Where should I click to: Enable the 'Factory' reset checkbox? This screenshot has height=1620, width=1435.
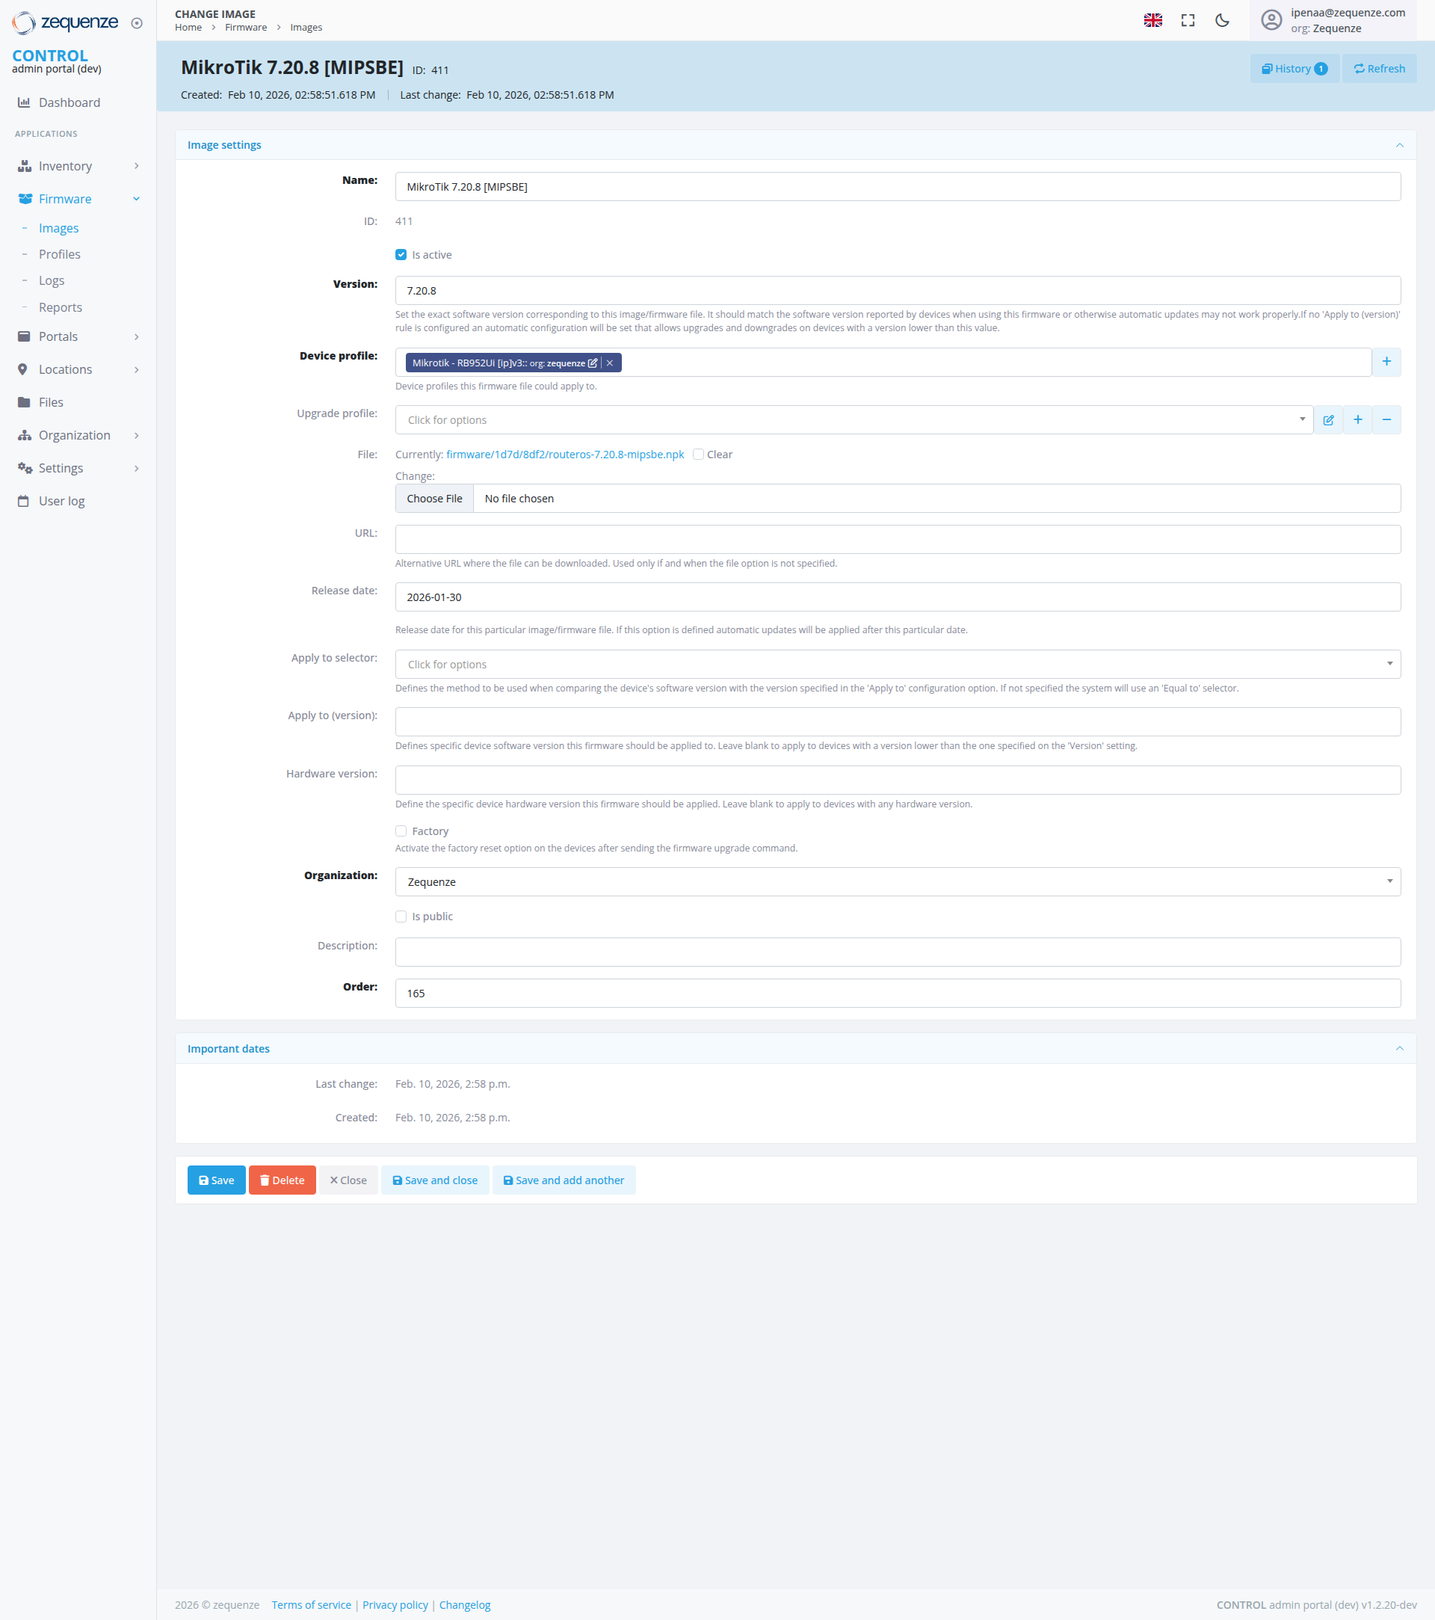click(401, 831)
